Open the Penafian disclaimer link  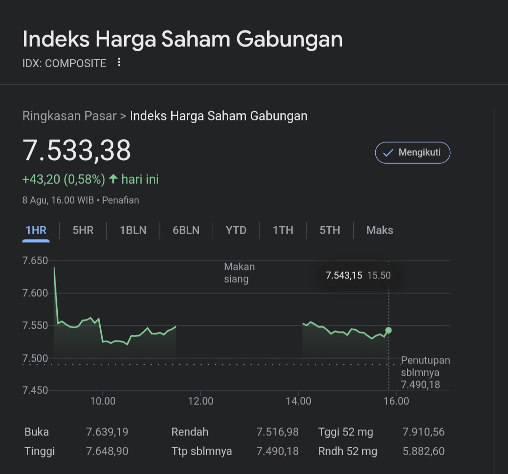(x=121, y=200)
